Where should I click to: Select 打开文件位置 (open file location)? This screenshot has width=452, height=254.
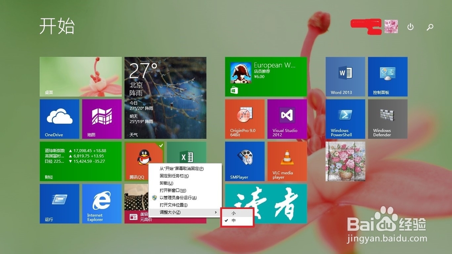coord(185,205)
